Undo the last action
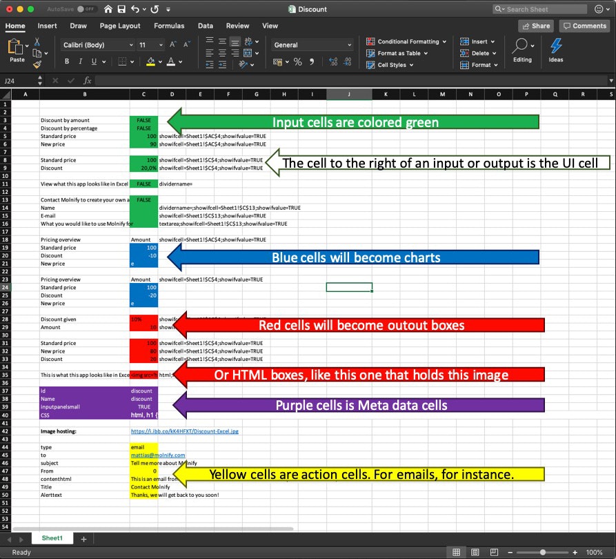The width and height of the screenshot is (616, 559). [135, 9]
